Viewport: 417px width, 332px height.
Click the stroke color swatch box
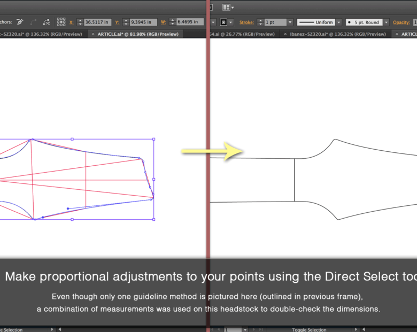(223, 22)
